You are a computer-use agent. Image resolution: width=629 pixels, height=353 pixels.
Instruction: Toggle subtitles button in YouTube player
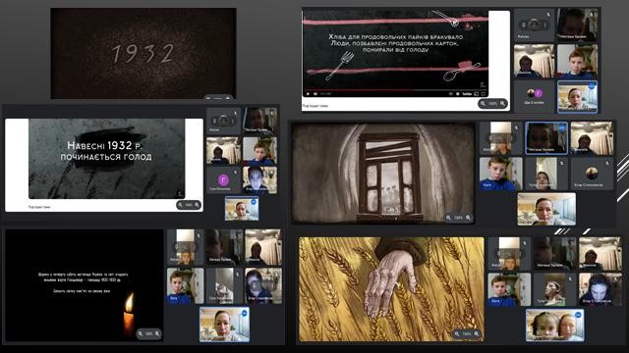coord(450,94)
